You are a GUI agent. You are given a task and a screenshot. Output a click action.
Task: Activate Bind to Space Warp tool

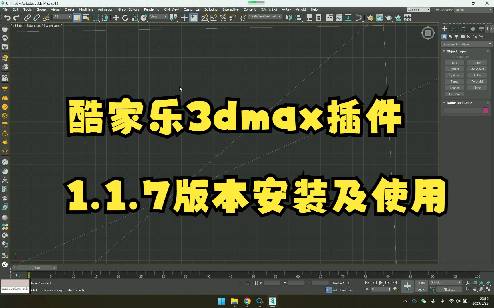click(46, 18)
